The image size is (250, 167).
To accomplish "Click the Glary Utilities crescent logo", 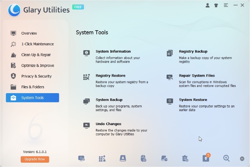I will (14, 10).
